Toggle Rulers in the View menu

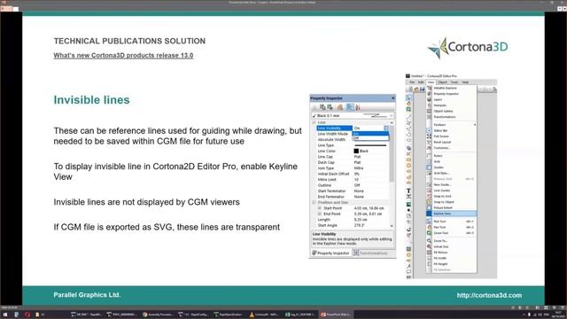click(x=451, y=156)
